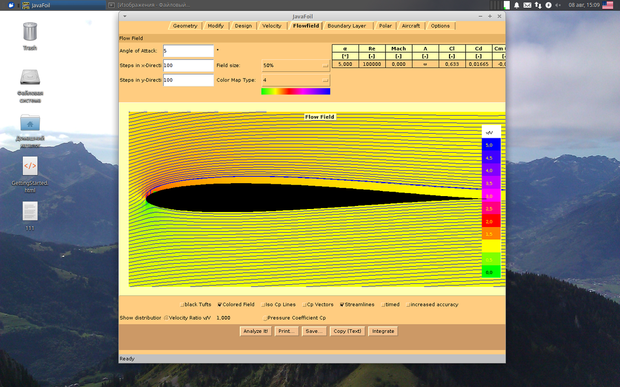Switch to the Geometry tab
Viewport: 620px width, 387px height.
click(x=185, y=26)
